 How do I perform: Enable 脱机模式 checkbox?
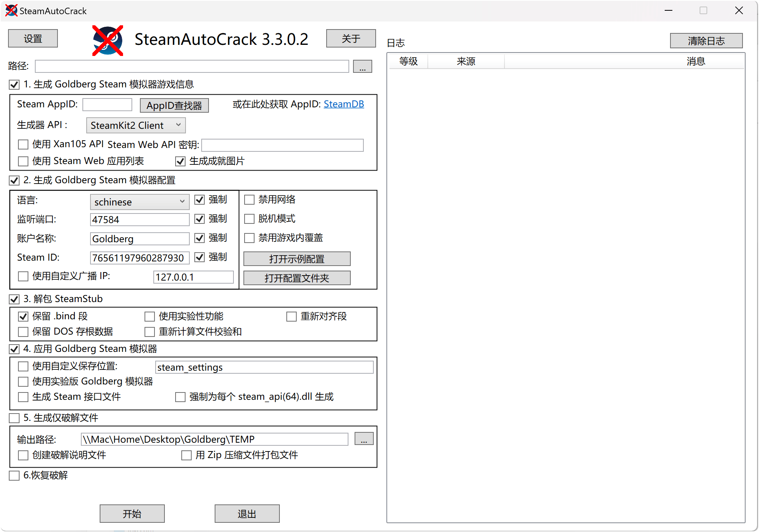click(x=250, y=219)
